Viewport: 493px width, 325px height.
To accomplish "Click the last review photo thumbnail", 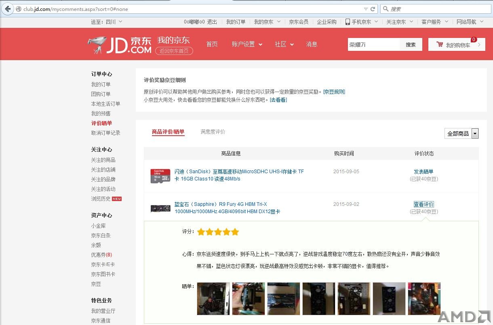I will coord(424,299).
